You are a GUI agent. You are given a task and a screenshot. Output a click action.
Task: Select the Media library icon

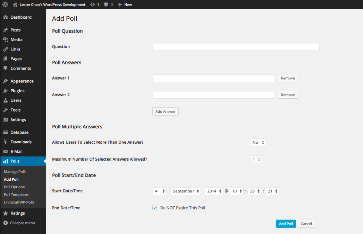(5, 39)
